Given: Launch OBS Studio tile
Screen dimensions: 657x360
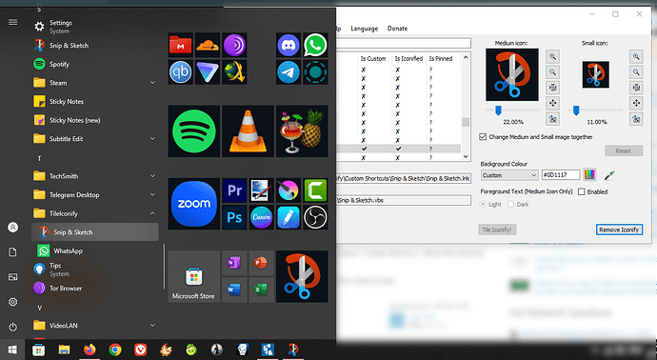Looking at the screenshot, I should 315,217.
